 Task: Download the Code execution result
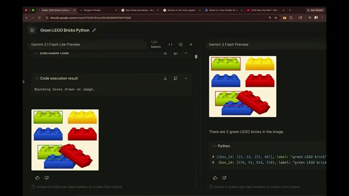(165, 78)
